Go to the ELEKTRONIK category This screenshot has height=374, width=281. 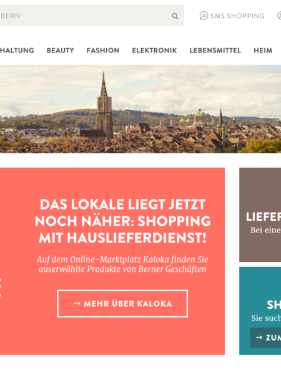coord(154,50)
